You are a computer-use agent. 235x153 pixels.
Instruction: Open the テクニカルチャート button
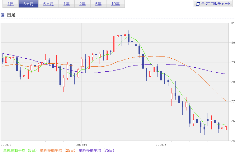tap(213, 4)
